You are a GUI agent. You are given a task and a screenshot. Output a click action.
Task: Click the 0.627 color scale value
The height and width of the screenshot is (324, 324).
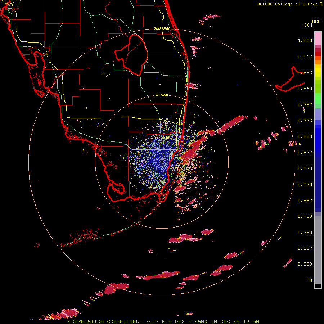click(305, 153)
